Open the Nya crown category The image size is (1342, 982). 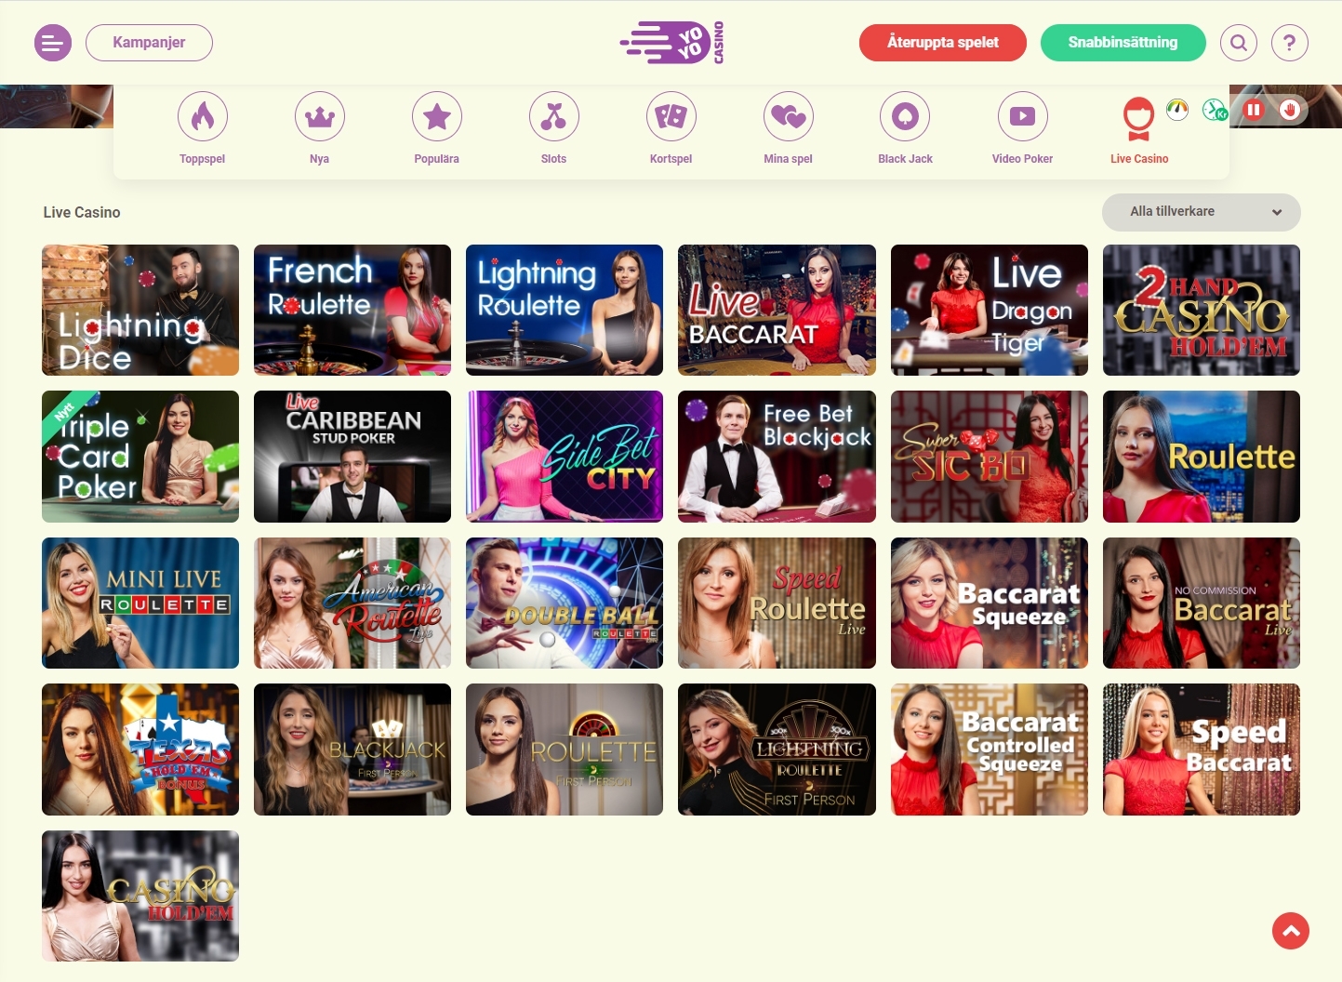[x=320, y=117]
